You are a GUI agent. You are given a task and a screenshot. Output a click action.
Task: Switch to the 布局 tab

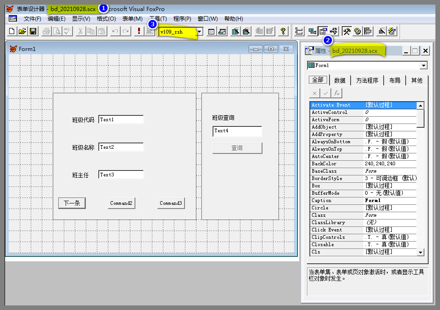[x=395, y=80]
